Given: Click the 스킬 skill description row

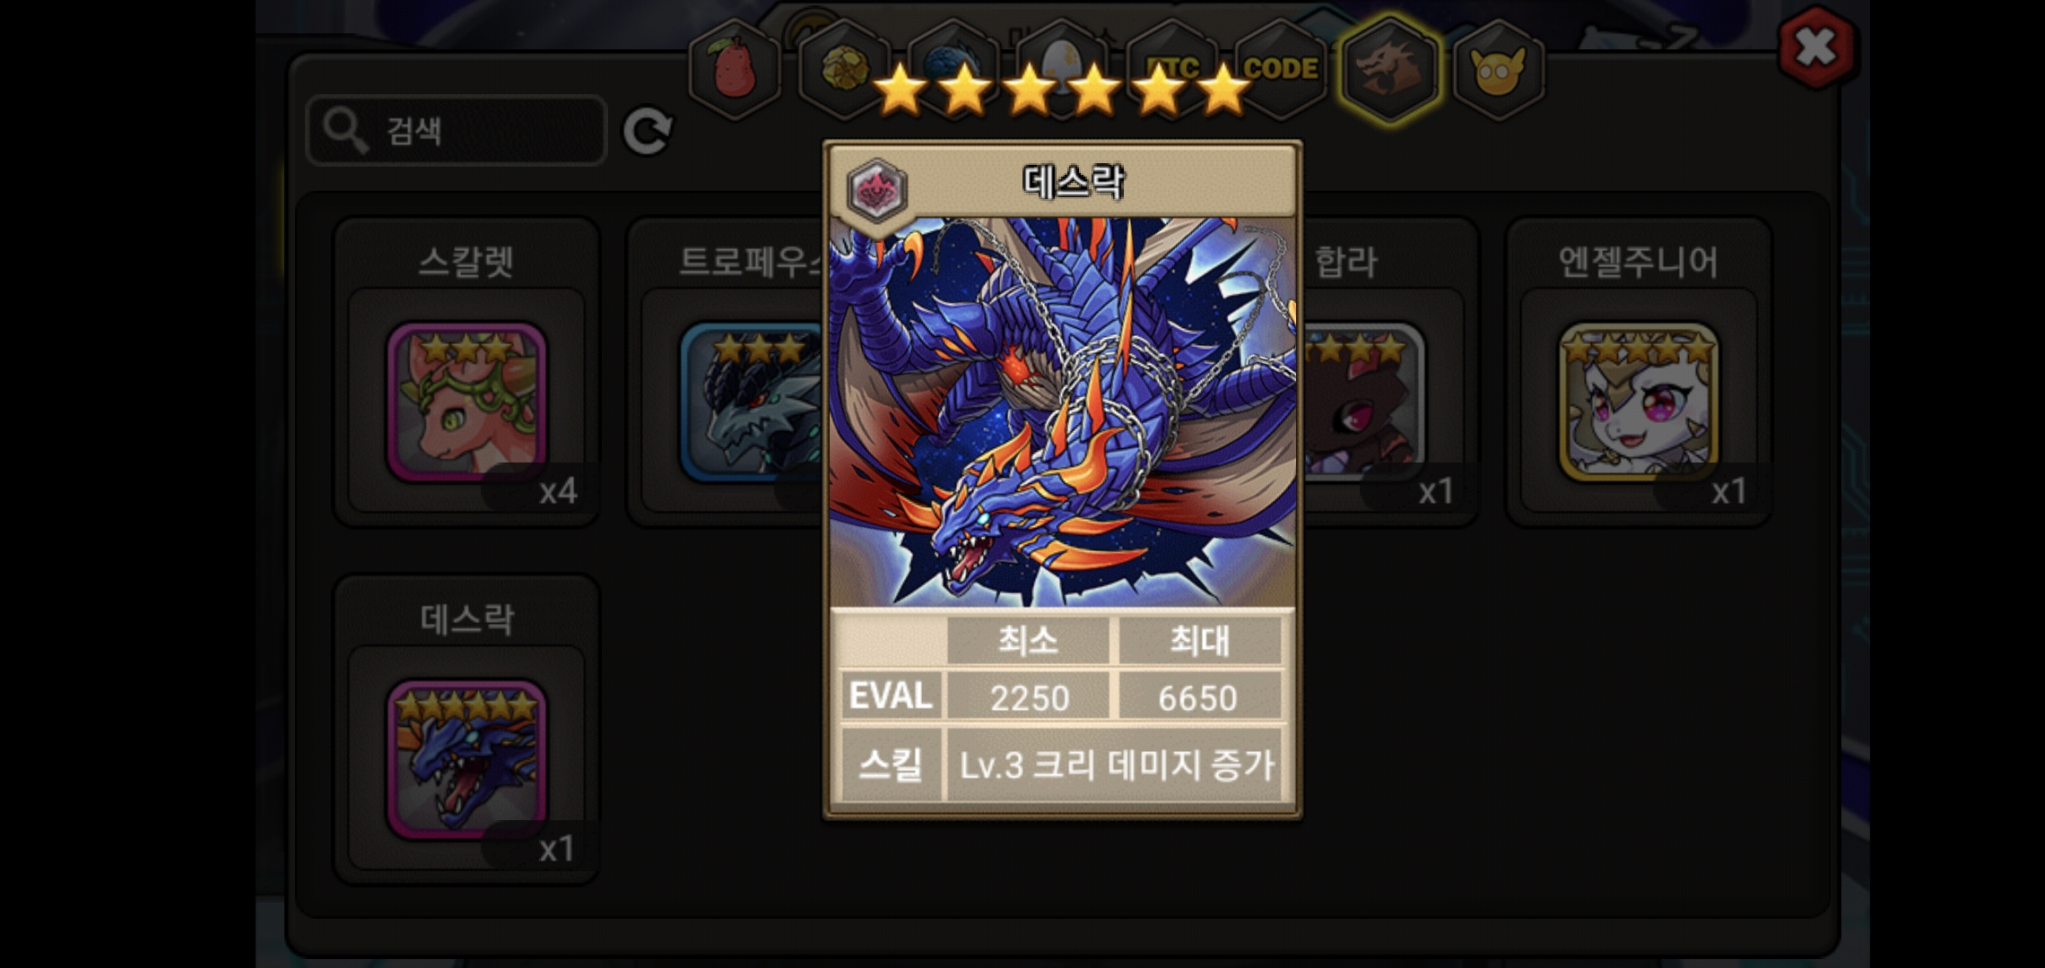Looking at the screenshot, I should (x=1063, y=765).
